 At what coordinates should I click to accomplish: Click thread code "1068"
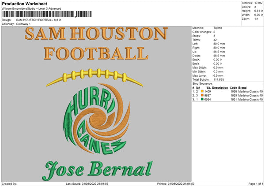(x=234, y=91)
